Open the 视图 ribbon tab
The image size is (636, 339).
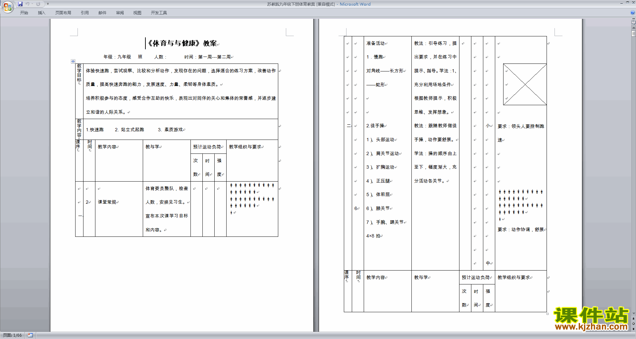(137, 13)
